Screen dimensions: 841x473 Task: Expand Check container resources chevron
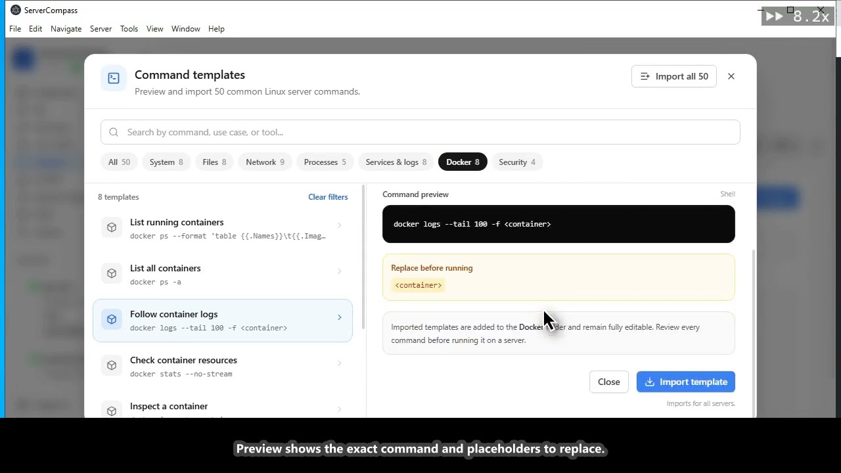[x=340, y=363]
